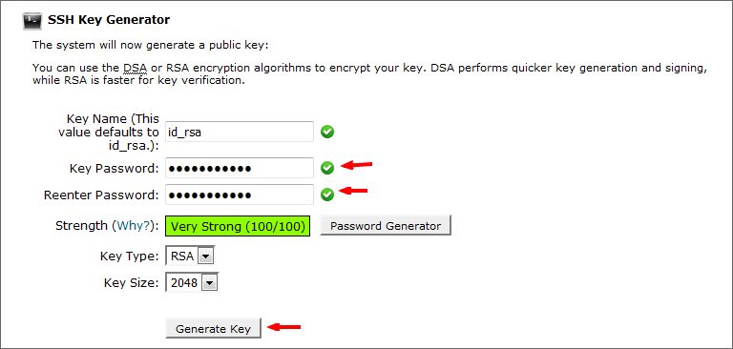This screenshot has height=349, width=733.
Task: Click the Very Strong (100/100) strength meter
Action: (x=238, y=226)
